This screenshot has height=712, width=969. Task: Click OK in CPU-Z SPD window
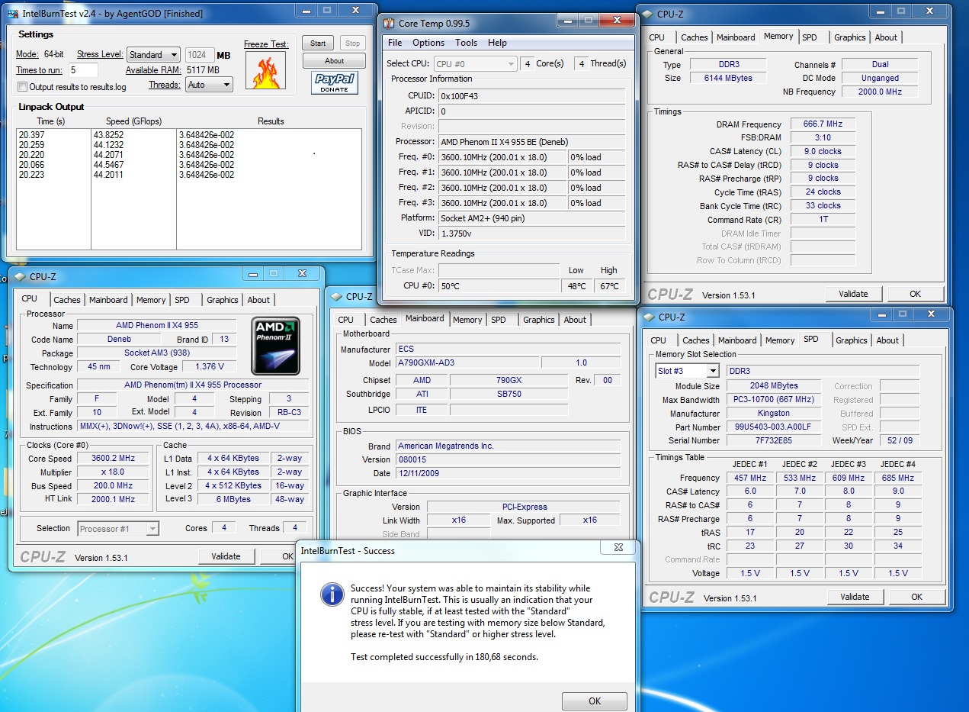click(916, 597)
